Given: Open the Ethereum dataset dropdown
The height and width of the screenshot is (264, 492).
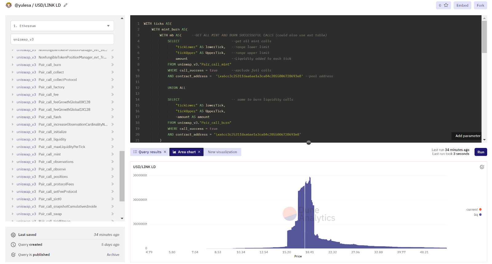Looking at the screenshot, I should (x=62, y=26).
